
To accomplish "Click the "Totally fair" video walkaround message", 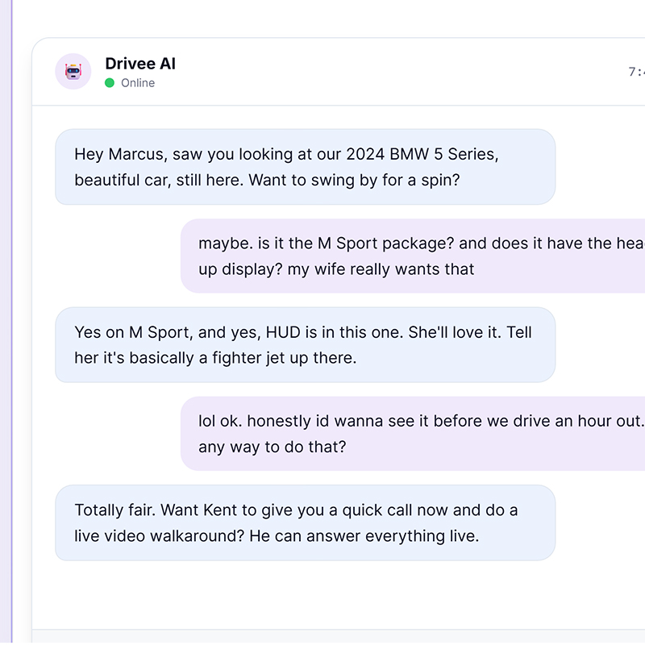I will [x=306, y=522].
